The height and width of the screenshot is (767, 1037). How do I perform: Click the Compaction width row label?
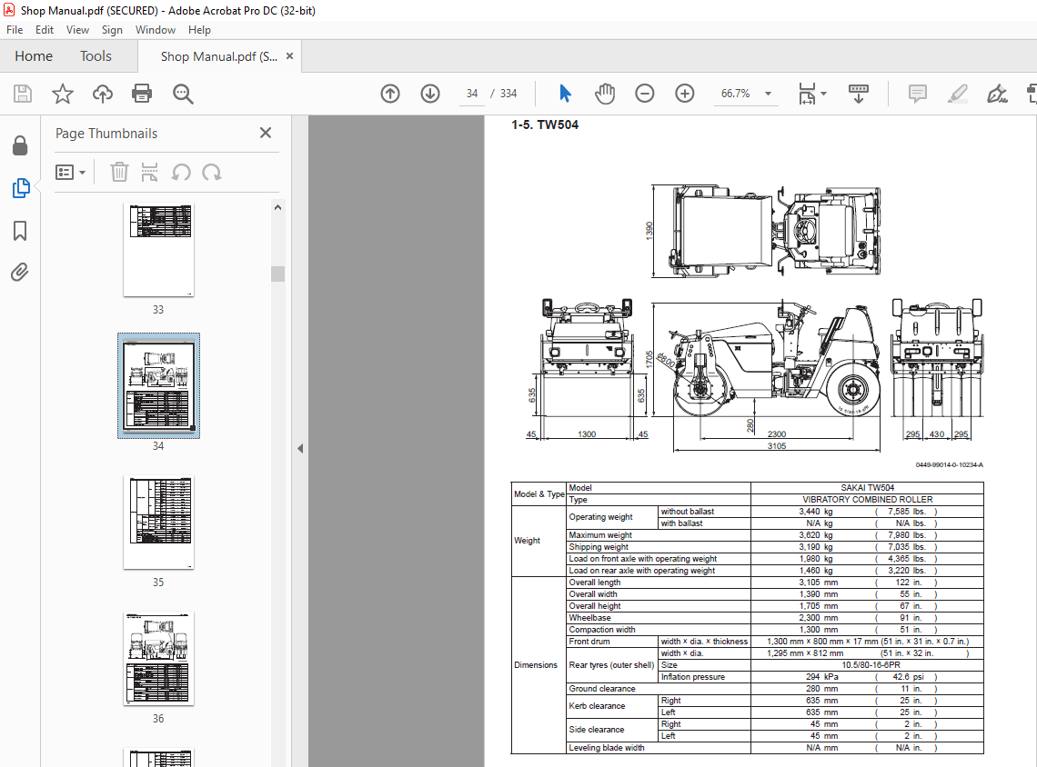click(602, 630)
